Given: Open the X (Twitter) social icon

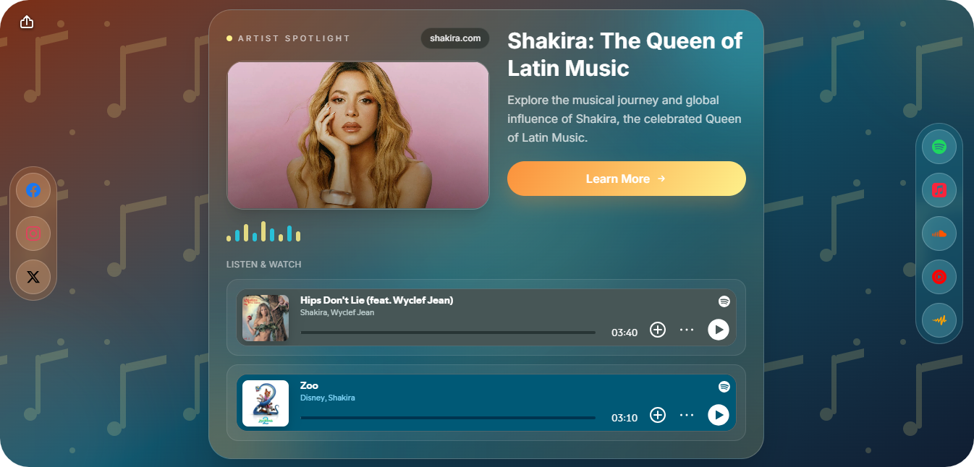Looking at the screenshot, I should click(33, 277).
